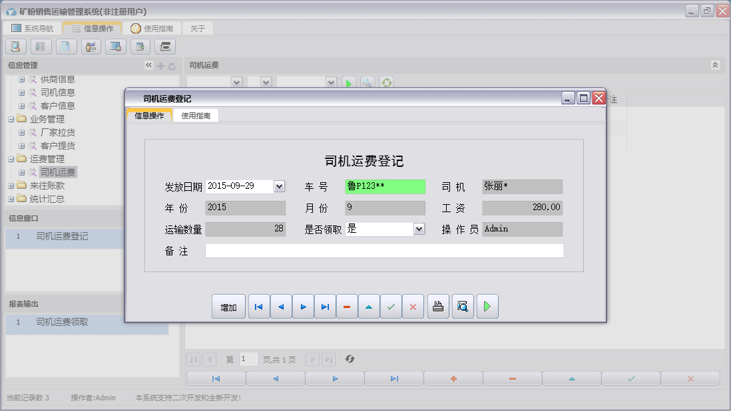Open the 系统导航 tab in the main window
Image resolution: width=731 pixels, height=411 pixels.
pyautogui.click(x=32, y=29)
